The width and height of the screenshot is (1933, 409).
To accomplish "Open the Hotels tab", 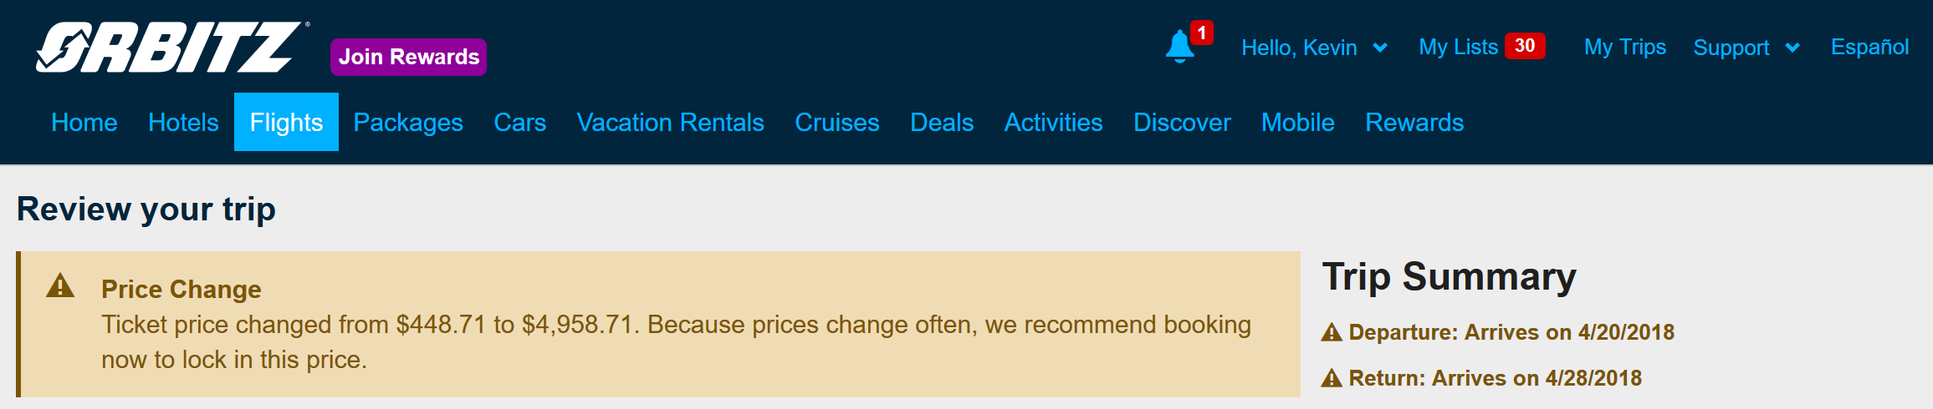I will [x=183, y=123].
